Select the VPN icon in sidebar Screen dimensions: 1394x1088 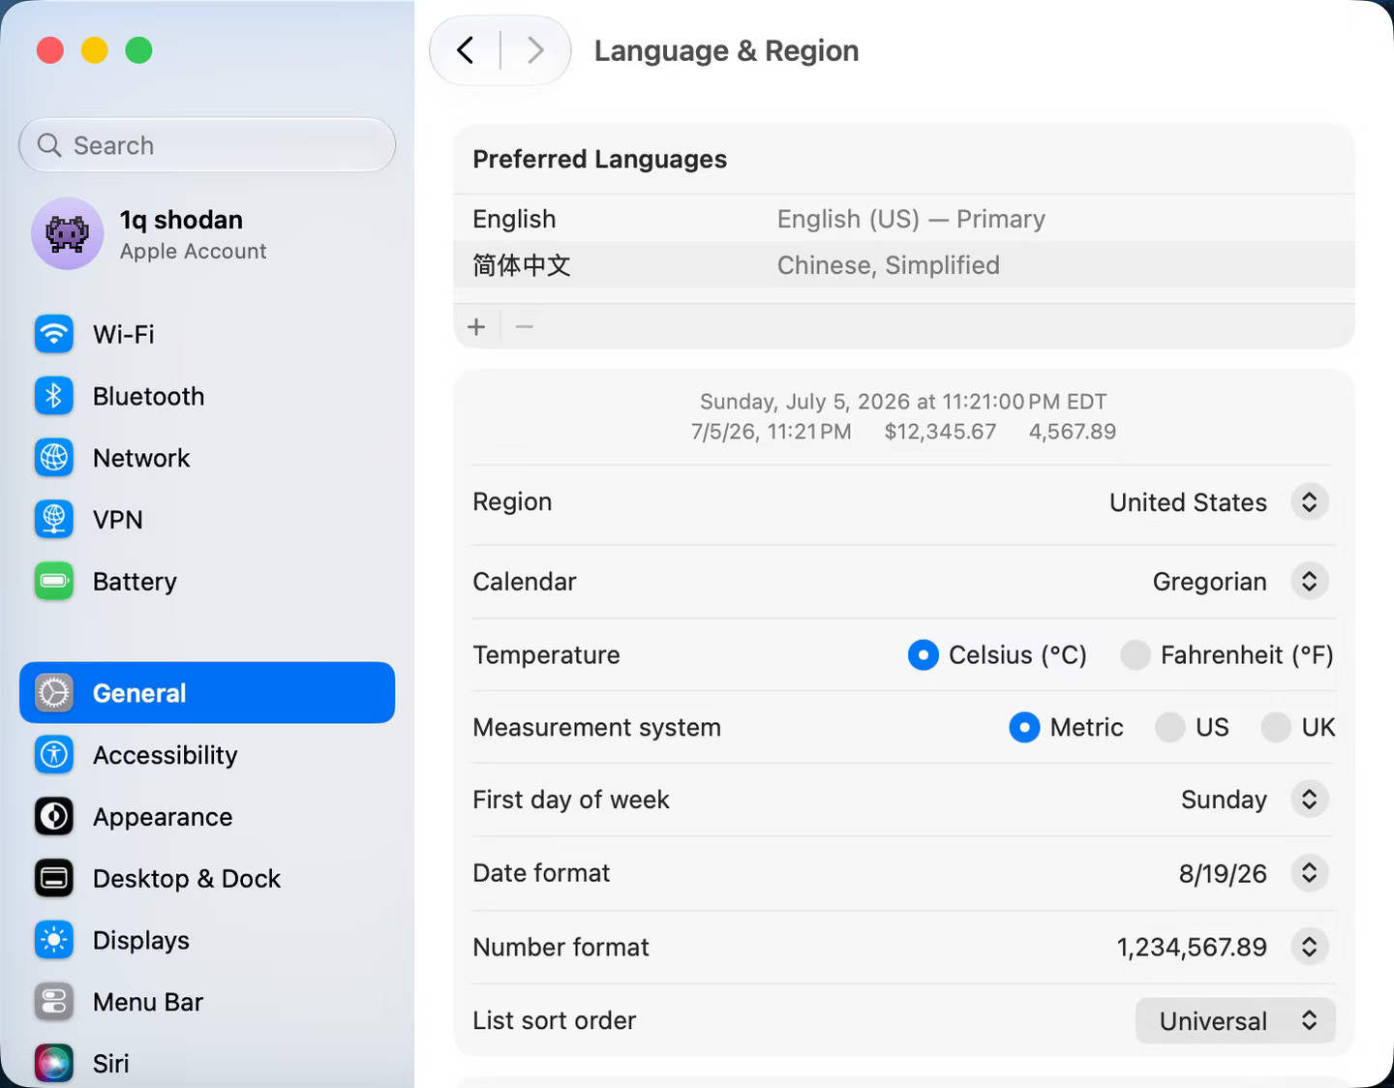click(54, 520)
